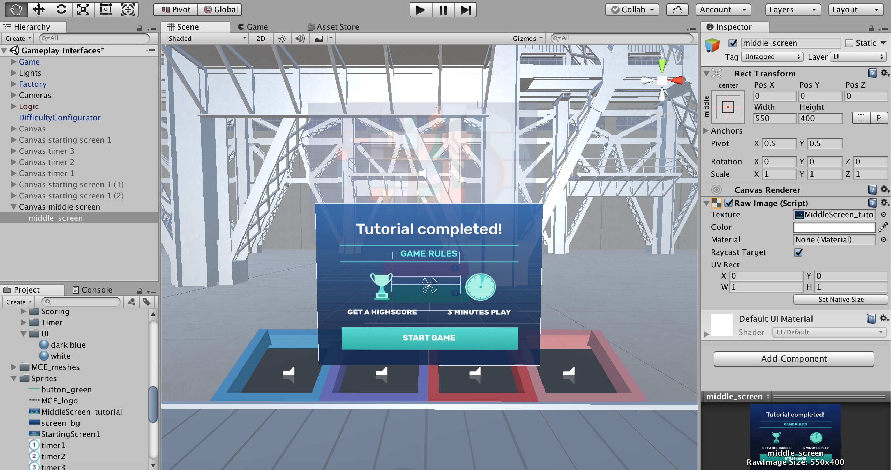This screenshot has height=470, width=891.
Task: Click the white Color swatch field
Action: 834,227
